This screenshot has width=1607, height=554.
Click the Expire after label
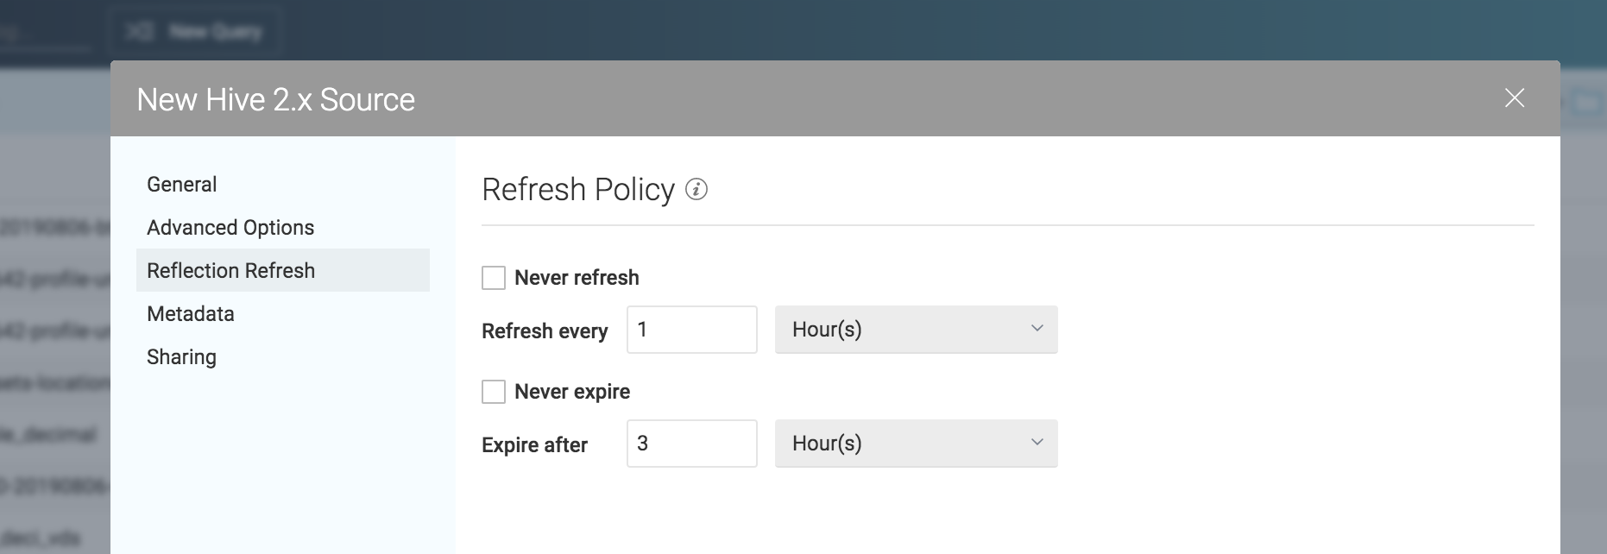coord(534,445)
